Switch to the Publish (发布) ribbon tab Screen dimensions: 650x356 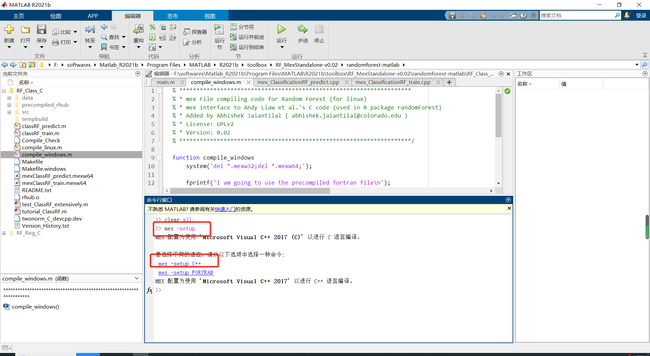(x=173, y=16)
